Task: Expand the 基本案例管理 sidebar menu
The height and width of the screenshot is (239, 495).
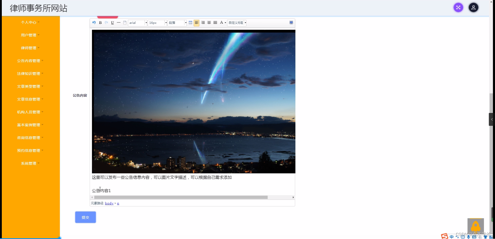Action: coord(30,125)
